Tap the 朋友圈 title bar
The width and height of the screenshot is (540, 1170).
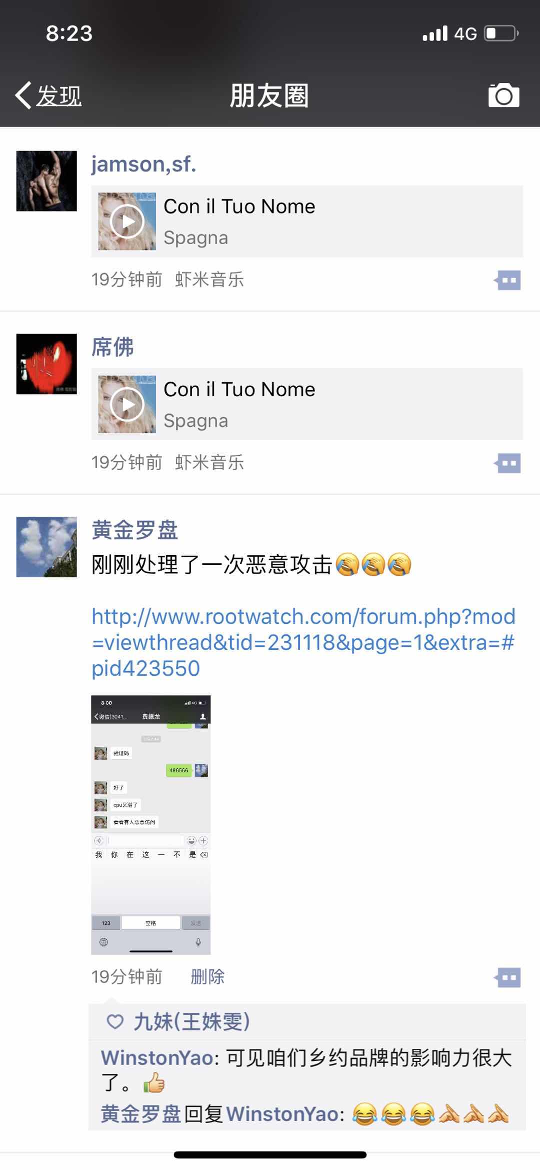click(x=269, y=96)
